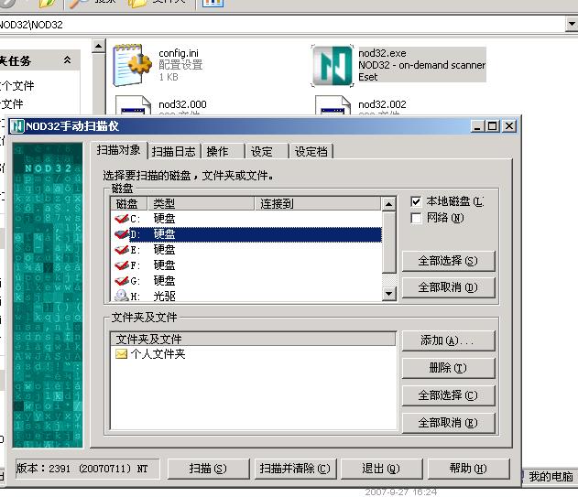The height and width of the screenshot is (497, 578).
Task: Click 全部取消 (E) for folders
Action: (448, 423)
